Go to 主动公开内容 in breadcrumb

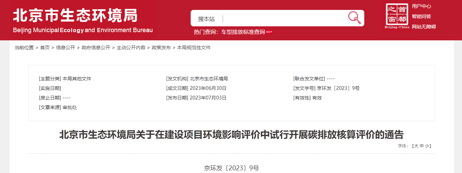click(x=131, y=48)
